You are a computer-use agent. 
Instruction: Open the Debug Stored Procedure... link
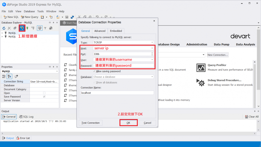(224, 80)
